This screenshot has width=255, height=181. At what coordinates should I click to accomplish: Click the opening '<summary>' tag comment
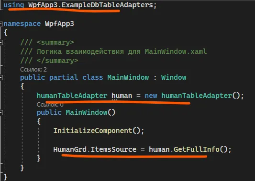point(55,43)
